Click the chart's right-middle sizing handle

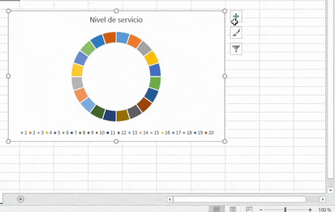[x=225, y=76]
